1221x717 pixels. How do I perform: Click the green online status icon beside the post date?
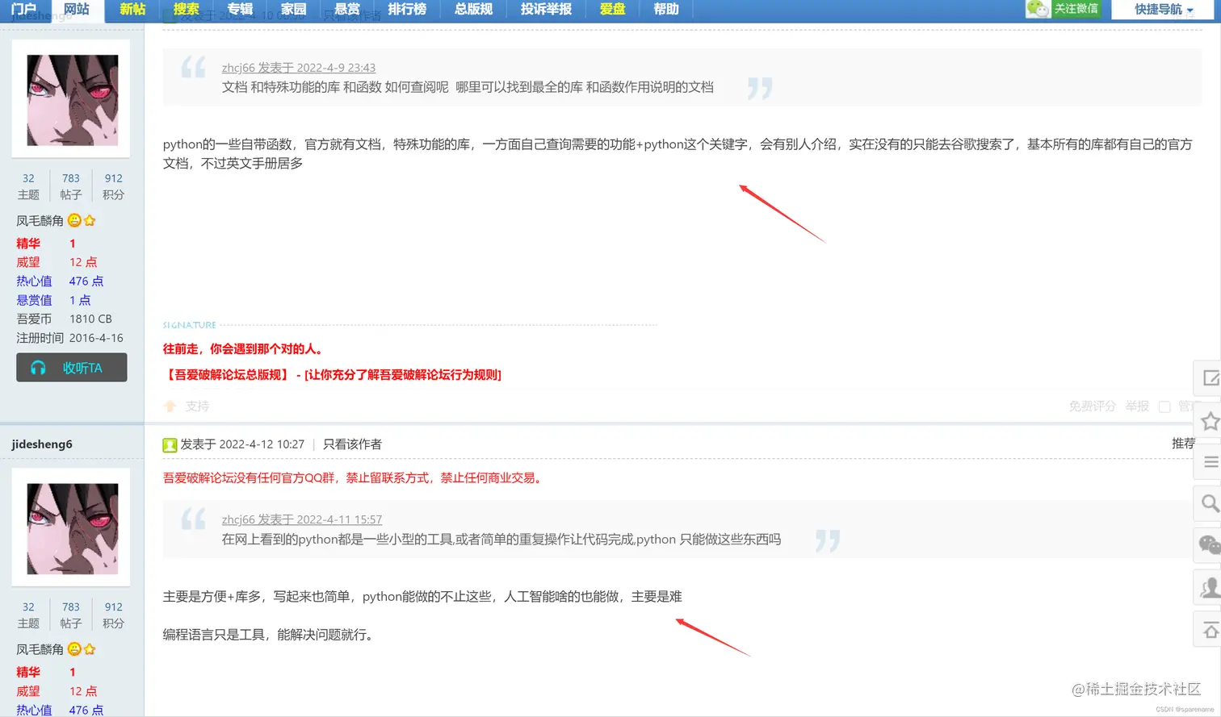click(169, 444)
